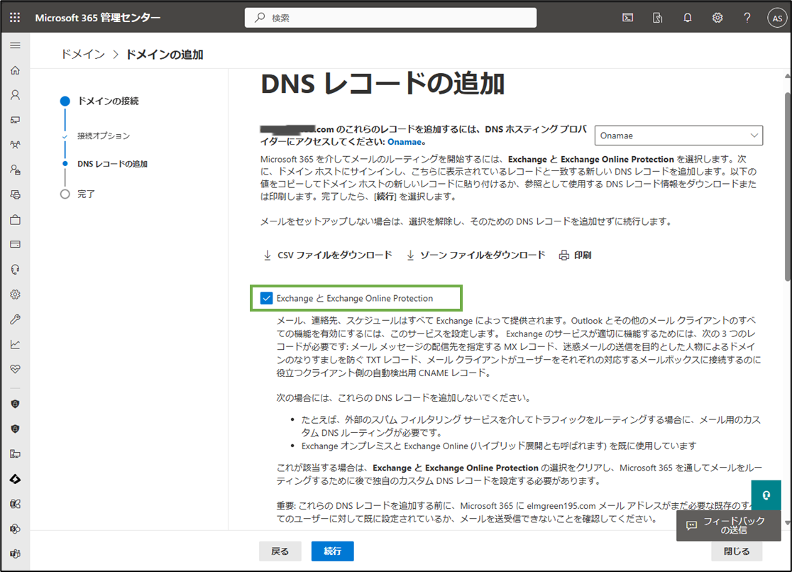Open Roles icon in sidebar
Viewport: 792px width, 572px height.
15,170
